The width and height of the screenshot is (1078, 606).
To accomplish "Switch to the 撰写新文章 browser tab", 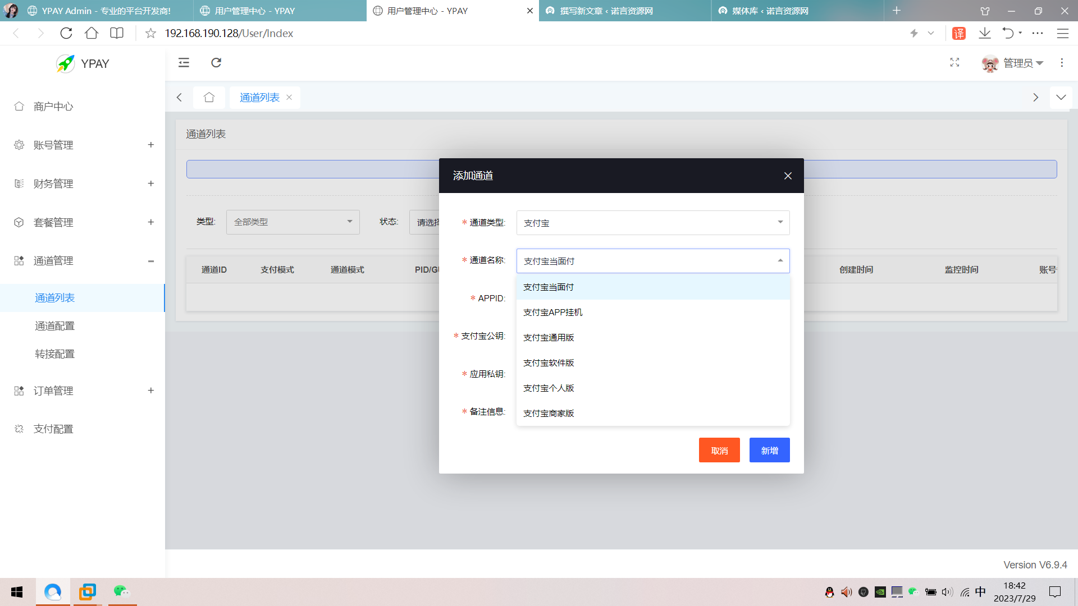I will (606, 11).
